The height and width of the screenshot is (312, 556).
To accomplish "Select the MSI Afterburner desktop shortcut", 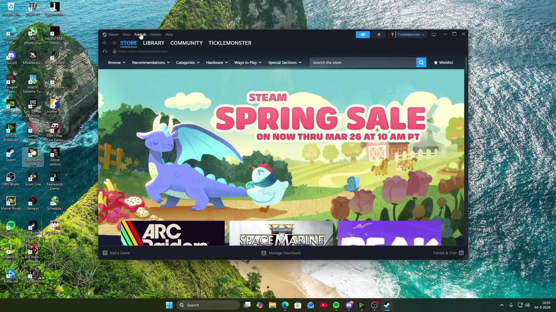I will click(33, 36).
